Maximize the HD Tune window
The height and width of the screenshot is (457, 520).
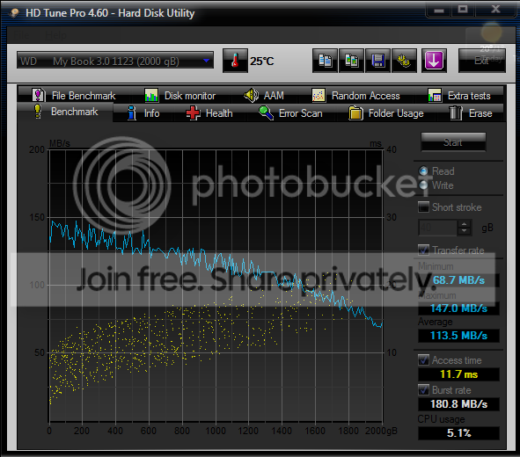point(463,10)
